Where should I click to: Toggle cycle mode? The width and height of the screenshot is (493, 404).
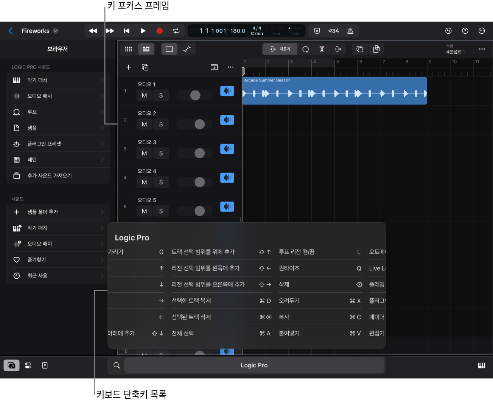(x=176, y=31)
